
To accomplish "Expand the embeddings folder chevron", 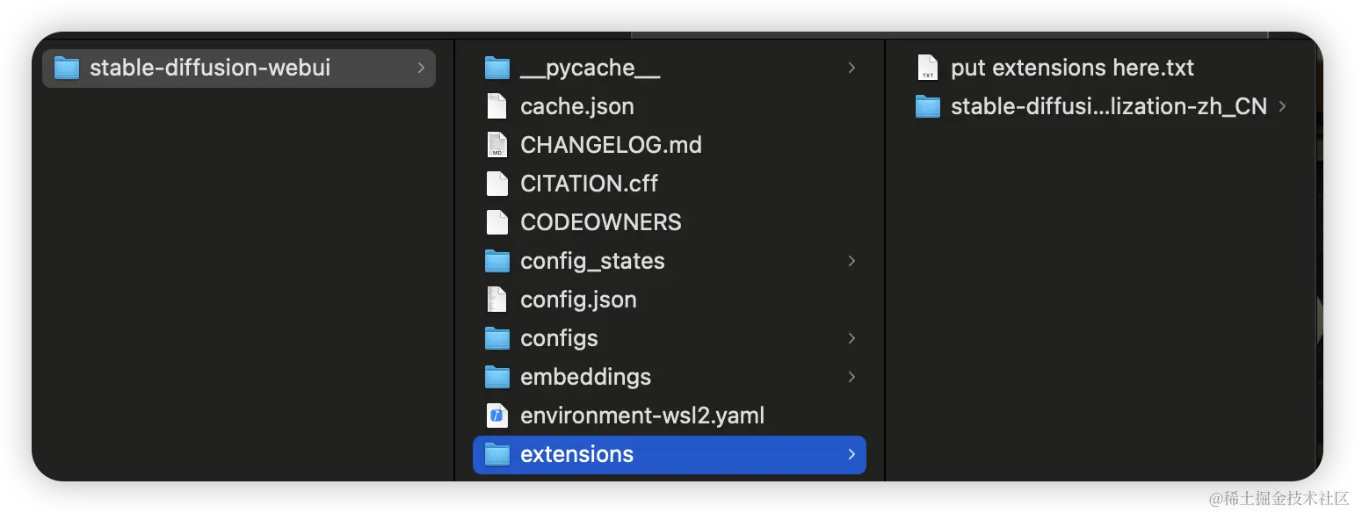I will pyautogui.click(x=851, y=377).
